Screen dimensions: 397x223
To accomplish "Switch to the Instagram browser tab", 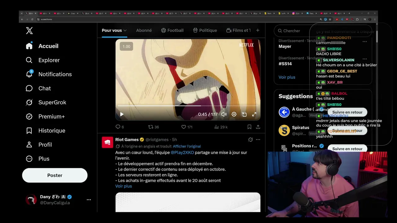I will 298,13.
